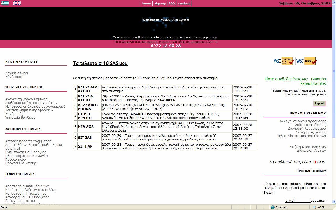Open Αποστολή e-mail μέσω SMS link
This screenshot has width=336, height=210.
pyautogui.click(x=28, y=186)
